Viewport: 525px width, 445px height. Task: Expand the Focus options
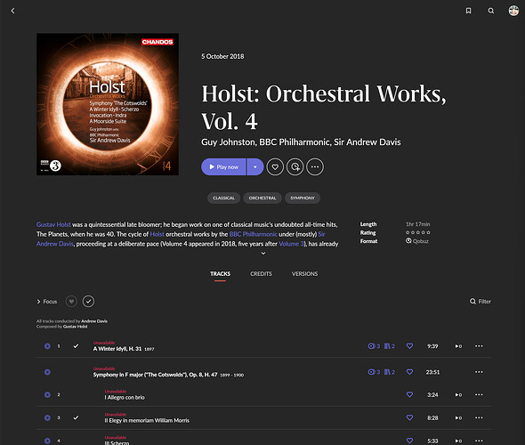(x=47, y=302)
